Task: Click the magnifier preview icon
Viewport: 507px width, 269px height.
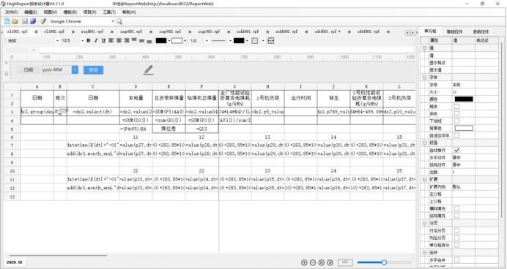Action: [x=119, y=21]
